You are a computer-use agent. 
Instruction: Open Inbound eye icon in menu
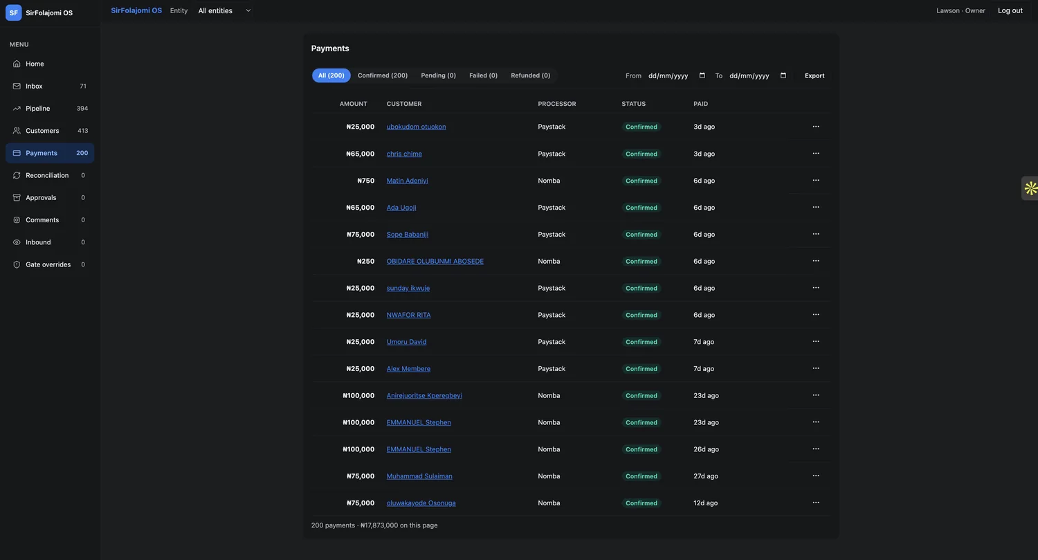coord(17,242)
